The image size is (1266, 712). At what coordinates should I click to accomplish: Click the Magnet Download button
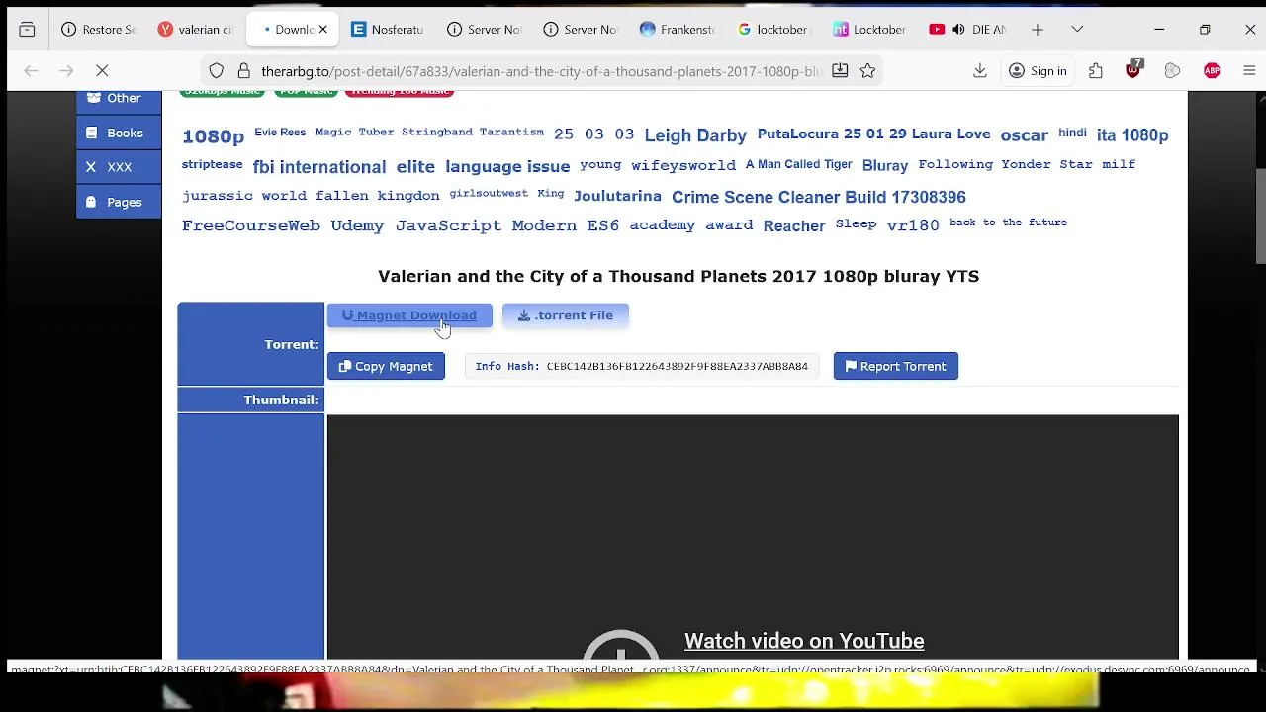[x=409, y=315]
